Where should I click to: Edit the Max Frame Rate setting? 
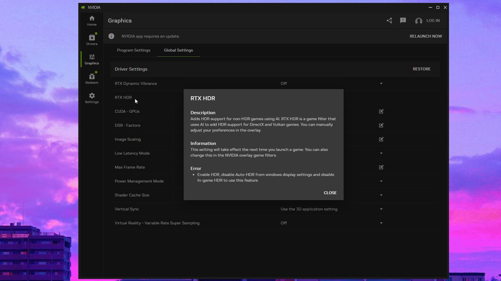click(381, 167)
